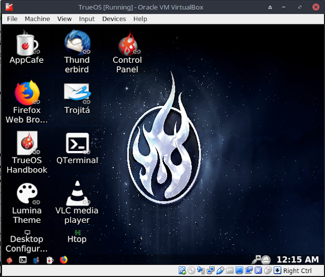Click the VirtualBox title bar app icon

point(9,7)
